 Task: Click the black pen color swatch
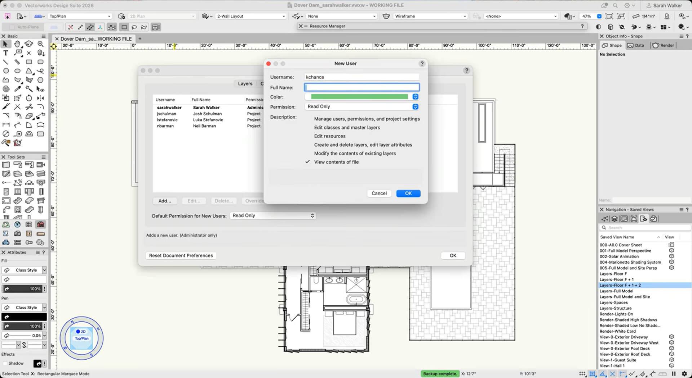24,317
